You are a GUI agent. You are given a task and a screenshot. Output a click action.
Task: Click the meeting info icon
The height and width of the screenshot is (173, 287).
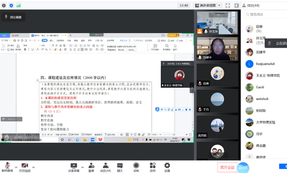tap(4, 5)
